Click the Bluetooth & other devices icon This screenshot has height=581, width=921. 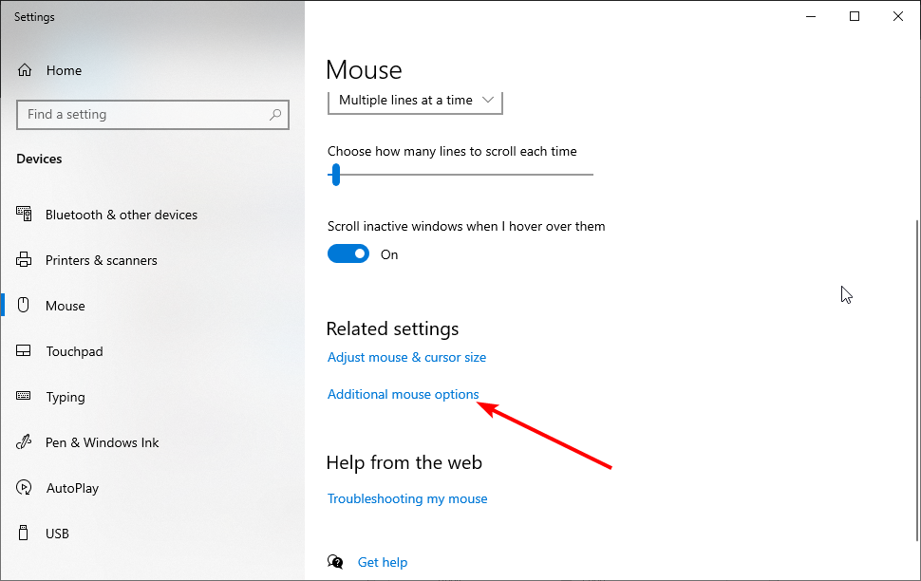pos(24,214)
